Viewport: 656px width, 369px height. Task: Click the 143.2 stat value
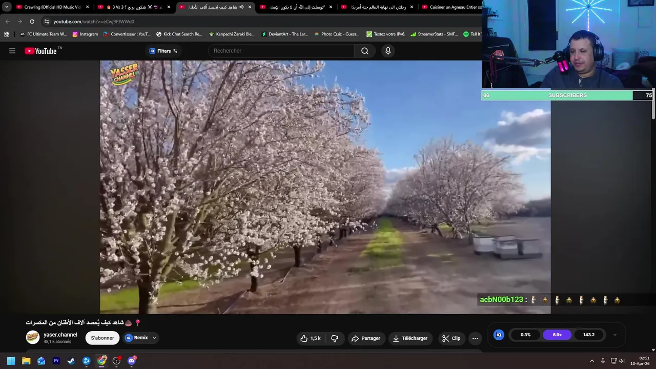click(589, 335)
